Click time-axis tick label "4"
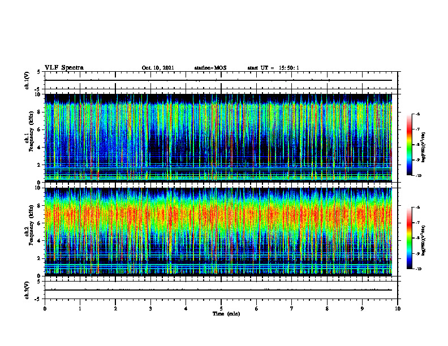448x346 pixels. point(186,309)
